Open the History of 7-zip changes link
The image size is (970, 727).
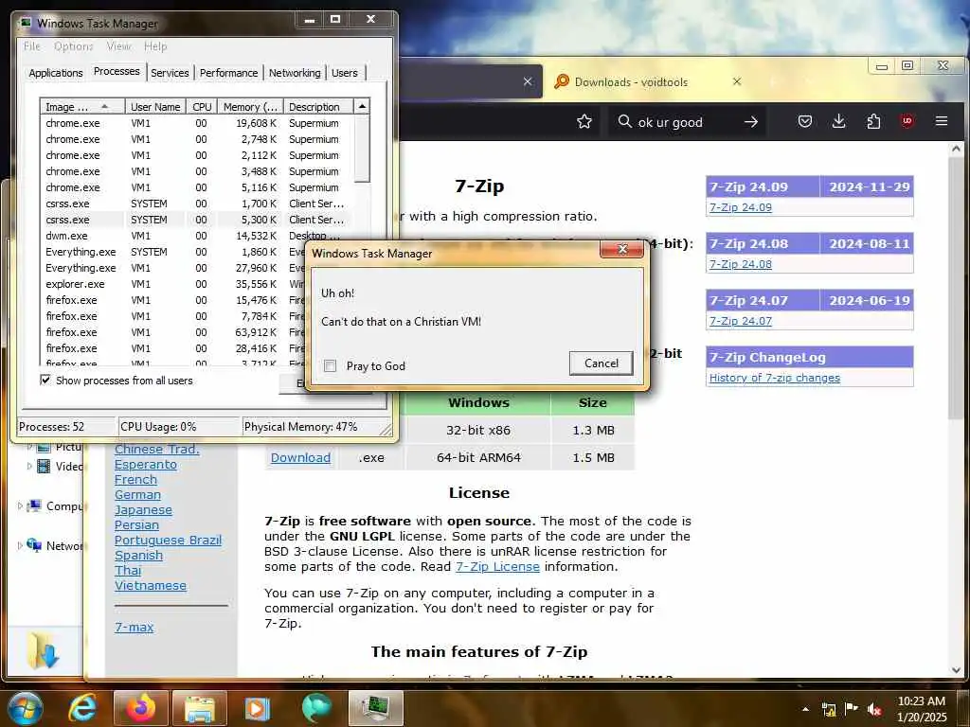(x=775, y=378)
